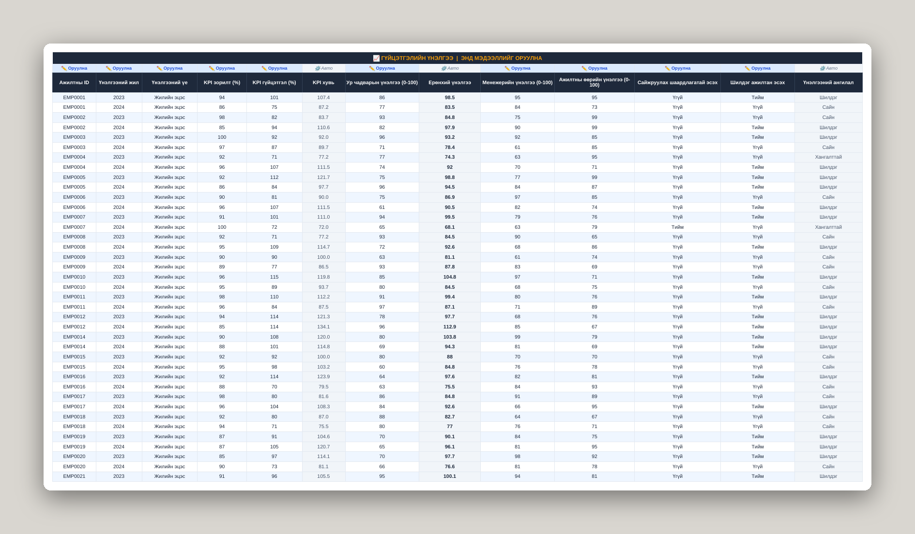Select the Ажилтны өөрийн үнэлгээ header
The image size is (915, 534).
point(595,83)
